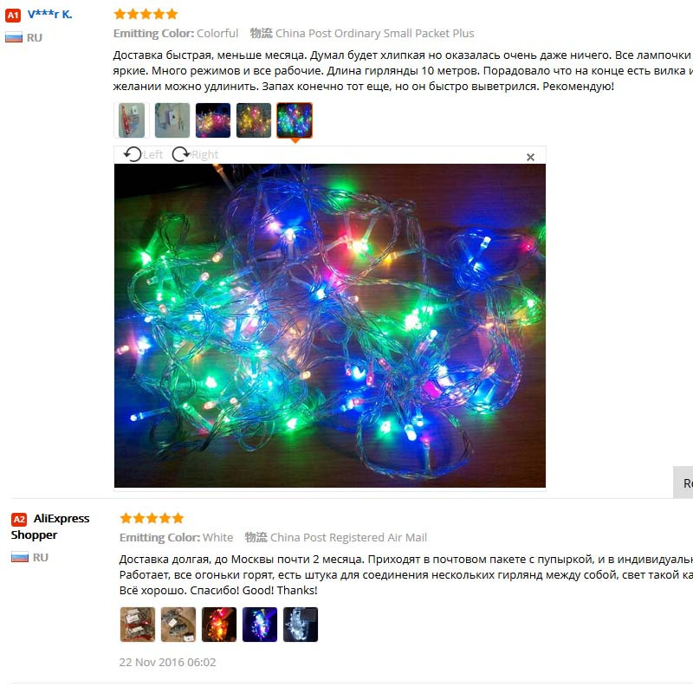693x693 pixels.
Task: Open second review's first package thumbnail
Action: tap(138, 624)
